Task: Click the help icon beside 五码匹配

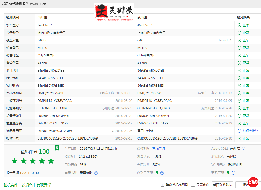Action: [233, 173]
